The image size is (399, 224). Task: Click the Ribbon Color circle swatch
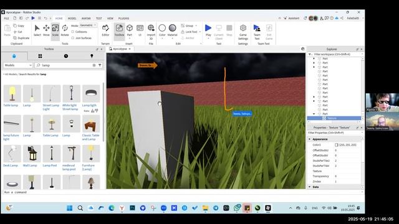pos(162,27)
